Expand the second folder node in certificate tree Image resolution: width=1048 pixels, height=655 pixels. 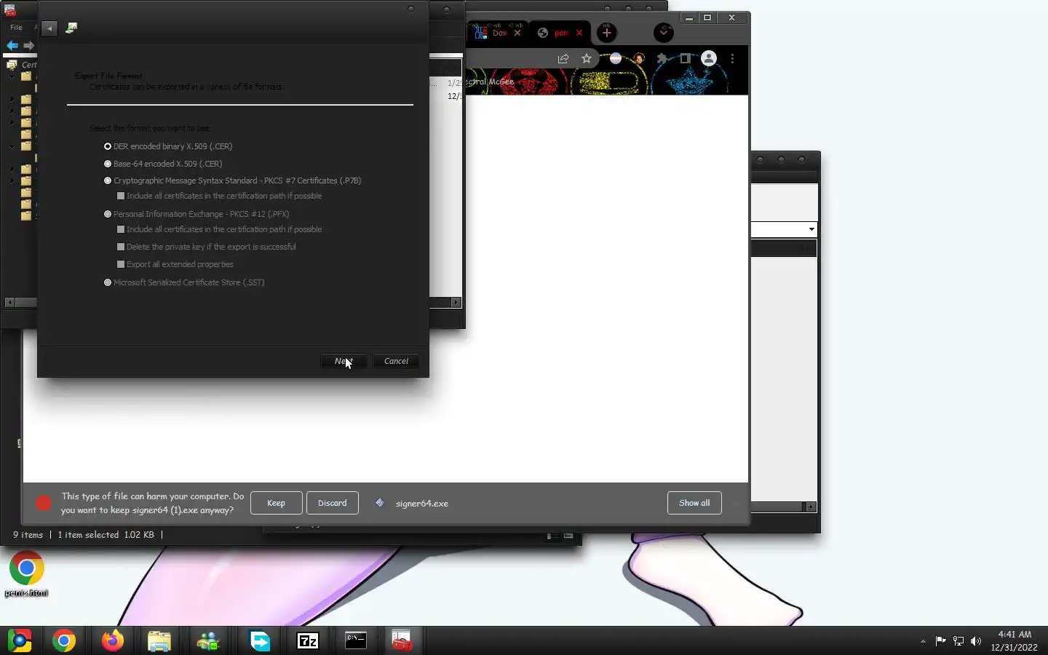(x=12, y=99)
